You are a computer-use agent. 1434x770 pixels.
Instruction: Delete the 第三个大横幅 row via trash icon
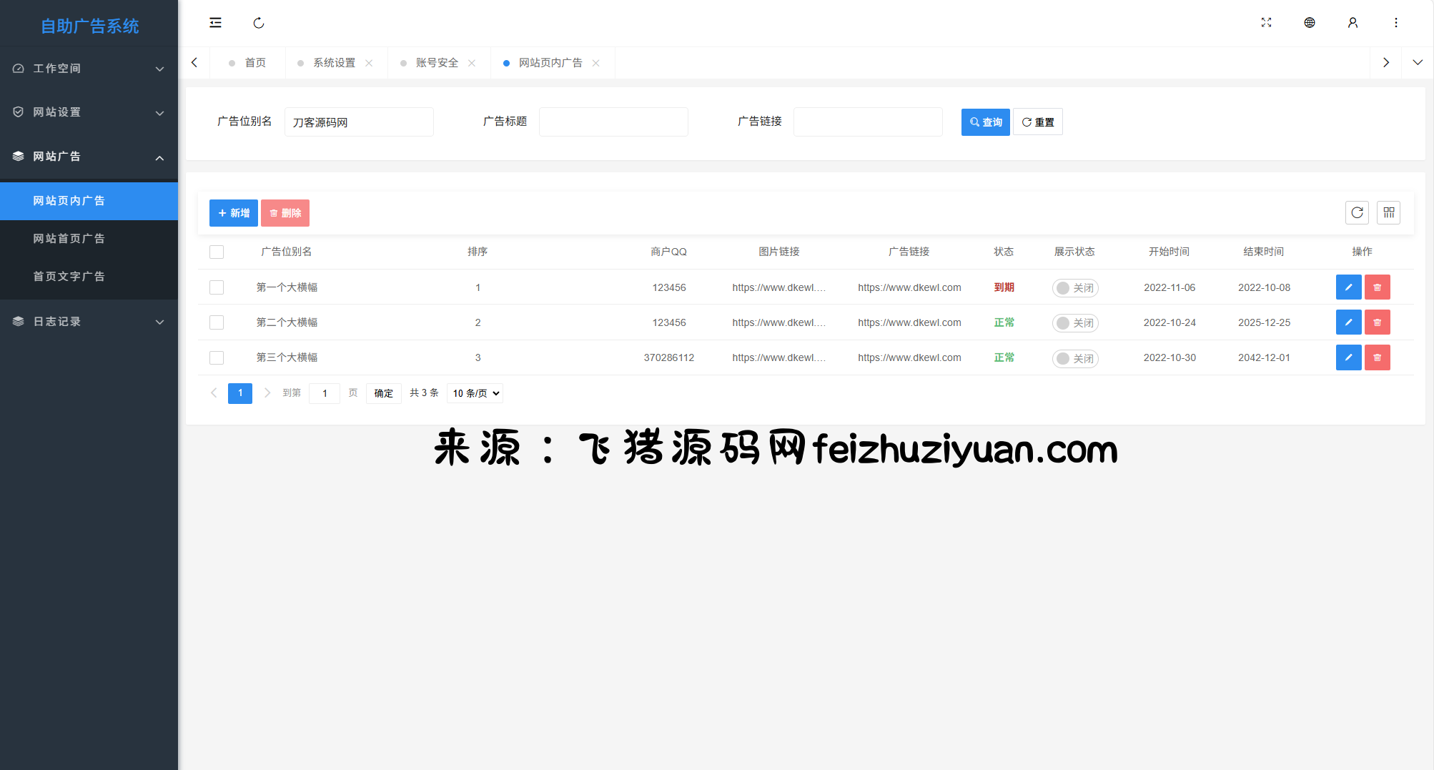point(1377,357)
